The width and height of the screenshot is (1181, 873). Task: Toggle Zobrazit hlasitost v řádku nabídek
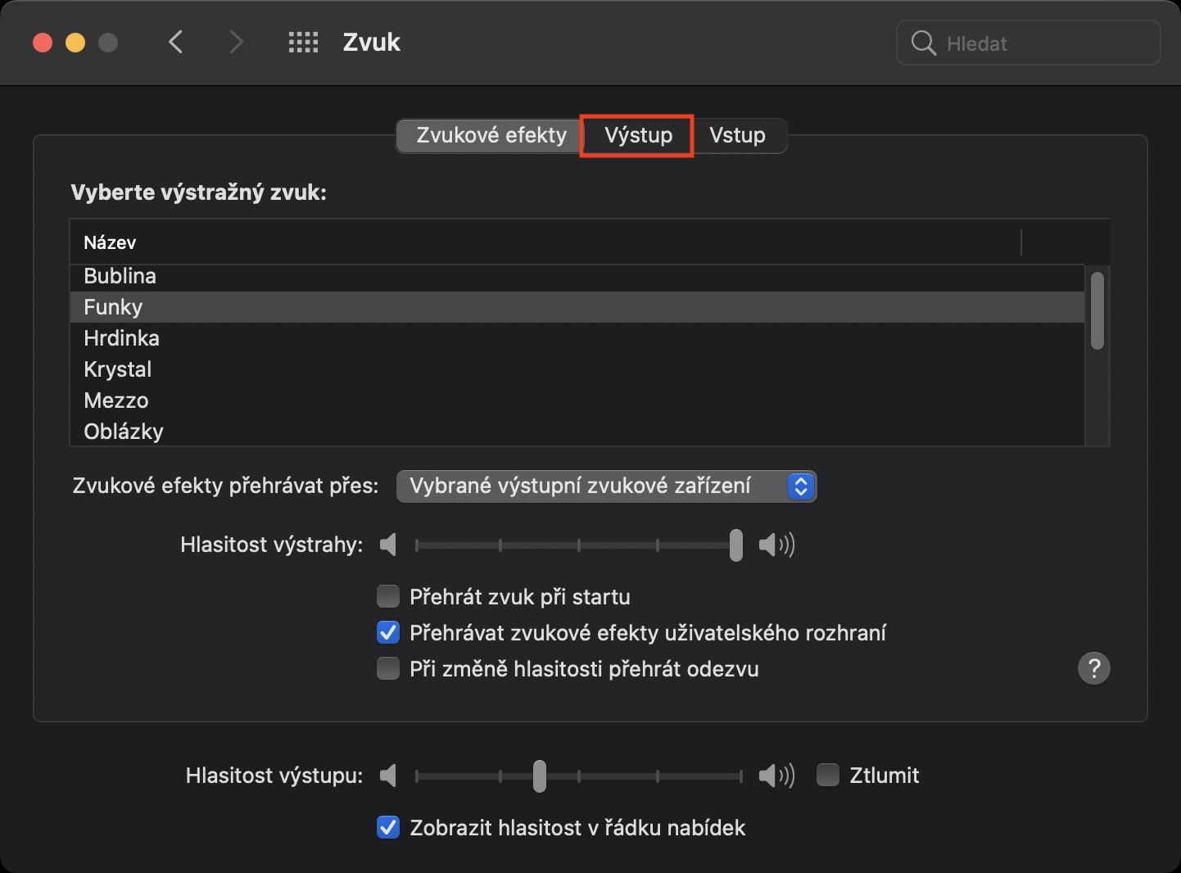388,827
